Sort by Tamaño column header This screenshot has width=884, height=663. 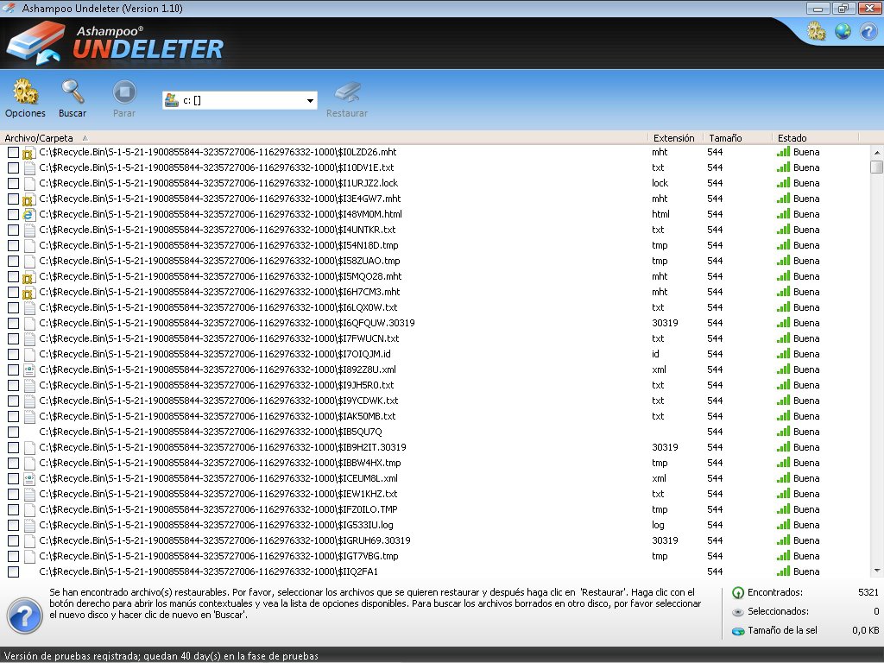[725, 138]
